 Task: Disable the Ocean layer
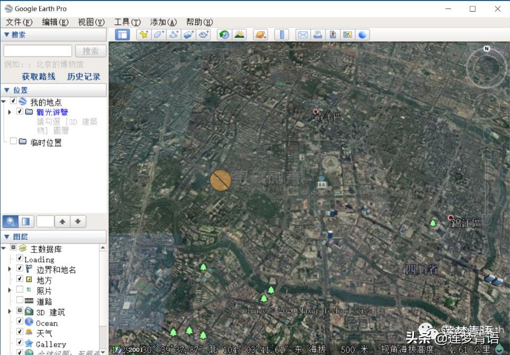20,323
